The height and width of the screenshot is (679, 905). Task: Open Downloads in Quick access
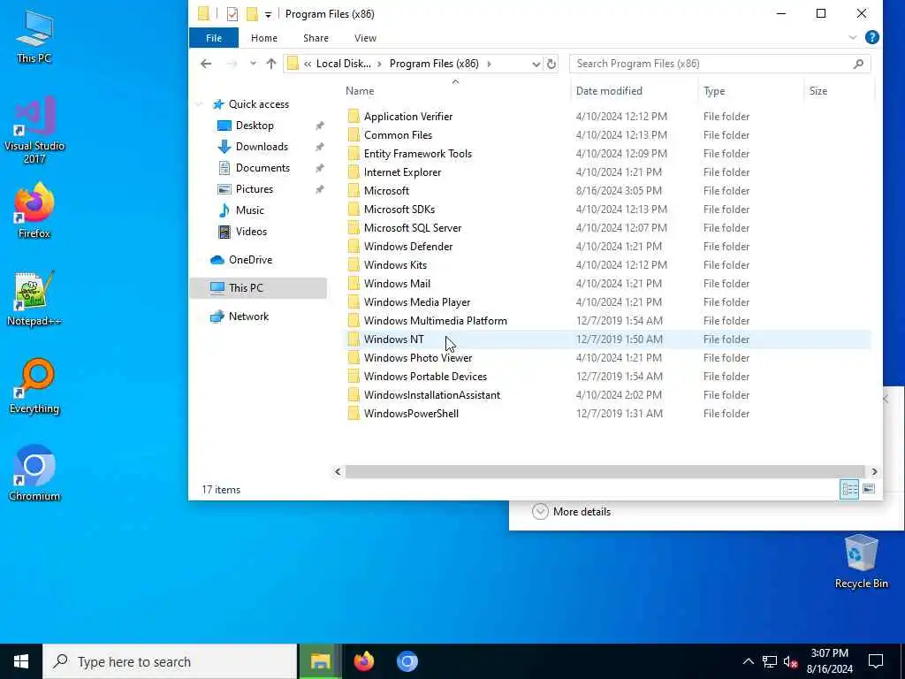point(262,147)
